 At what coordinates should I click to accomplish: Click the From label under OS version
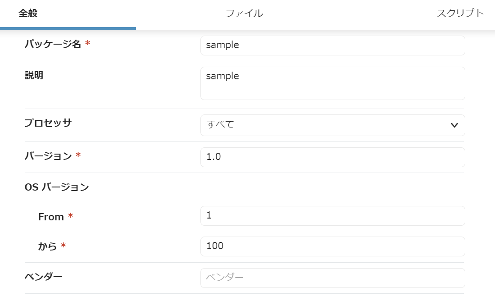pyautogui.click(x=51, y=217)
